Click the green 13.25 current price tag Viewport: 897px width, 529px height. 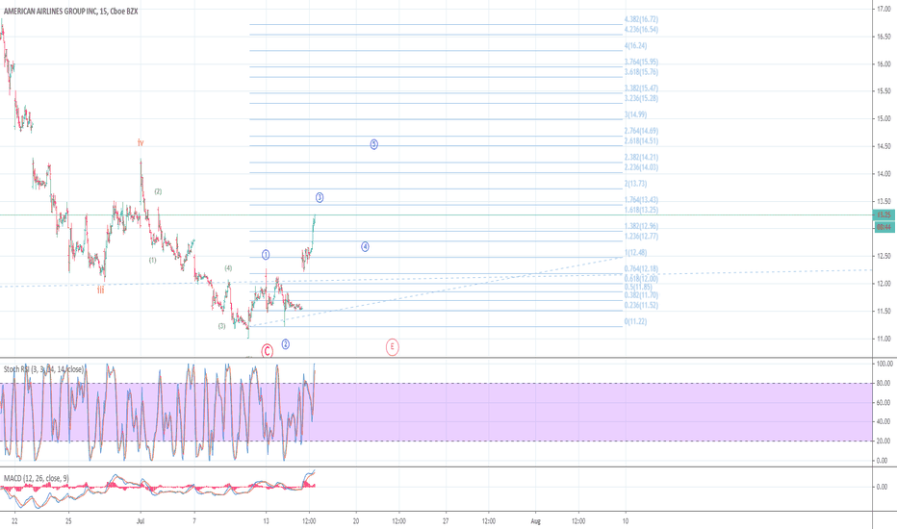coord(884,214)
